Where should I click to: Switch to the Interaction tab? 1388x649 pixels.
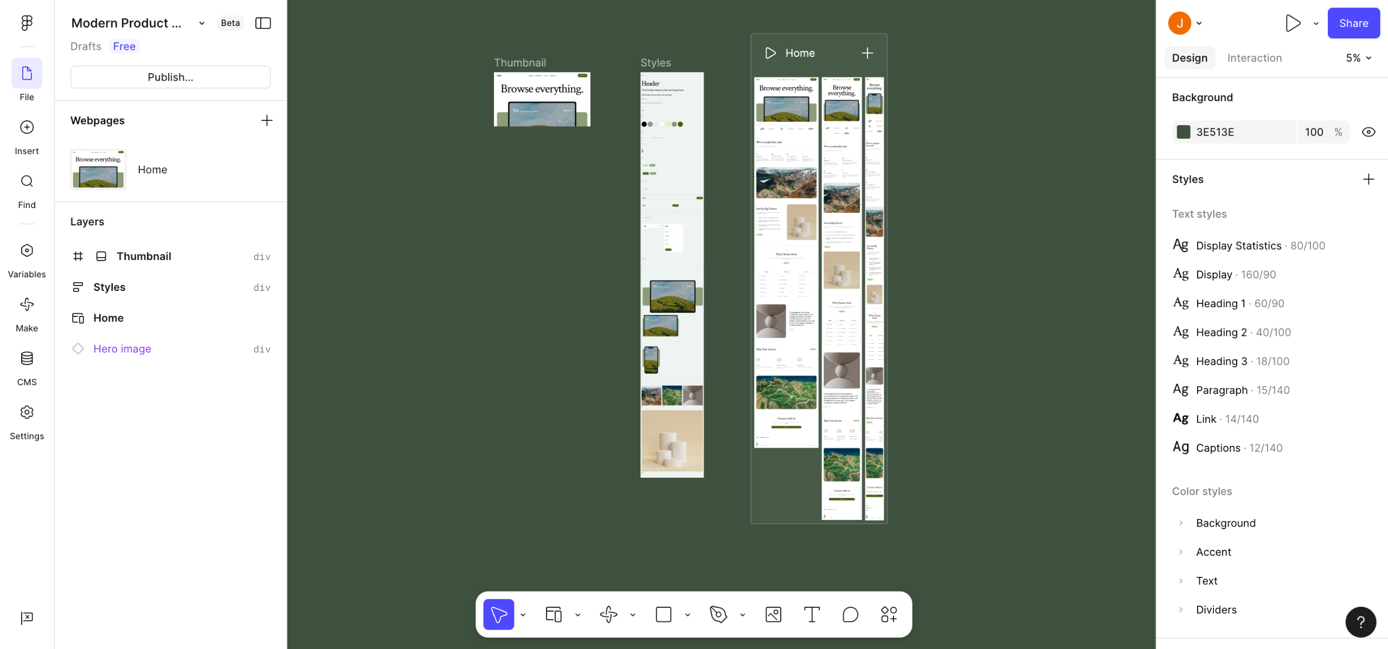coord(1254,58)
